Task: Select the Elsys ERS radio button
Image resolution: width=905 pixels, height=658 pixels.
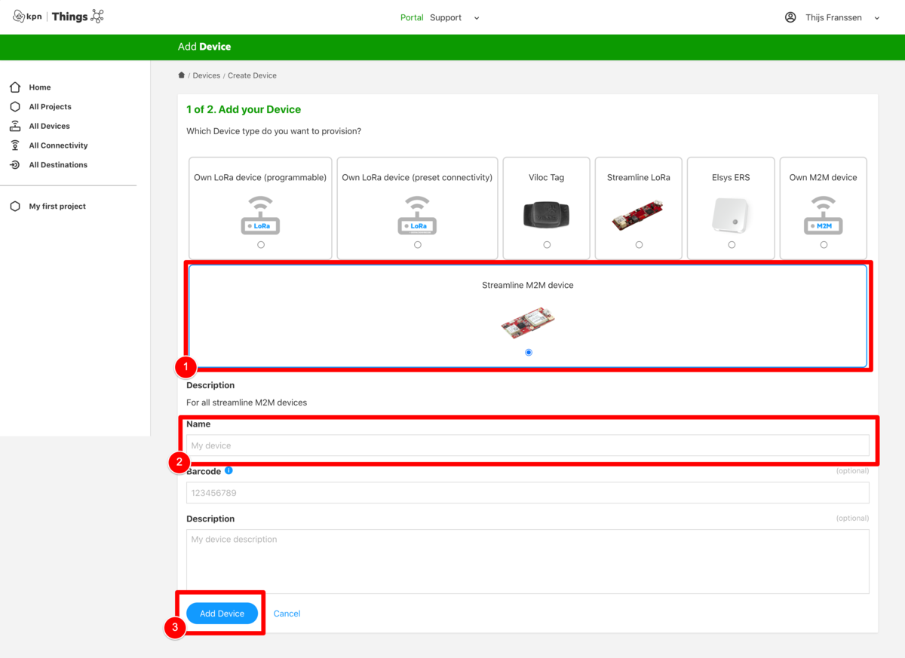Action: (732, 245)
